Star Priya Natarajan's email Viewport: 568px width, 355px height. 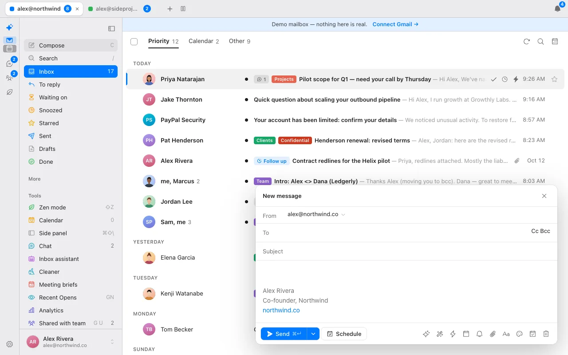point(554,79)
